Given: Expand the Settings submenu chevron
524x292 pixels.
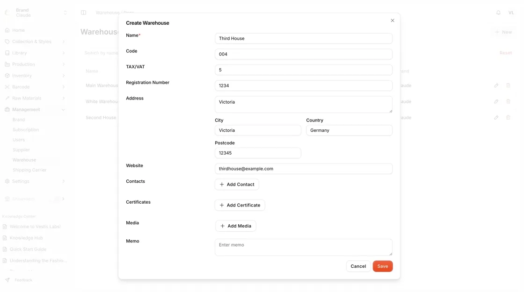Looking at the screenshot, I should pos(64,181).
